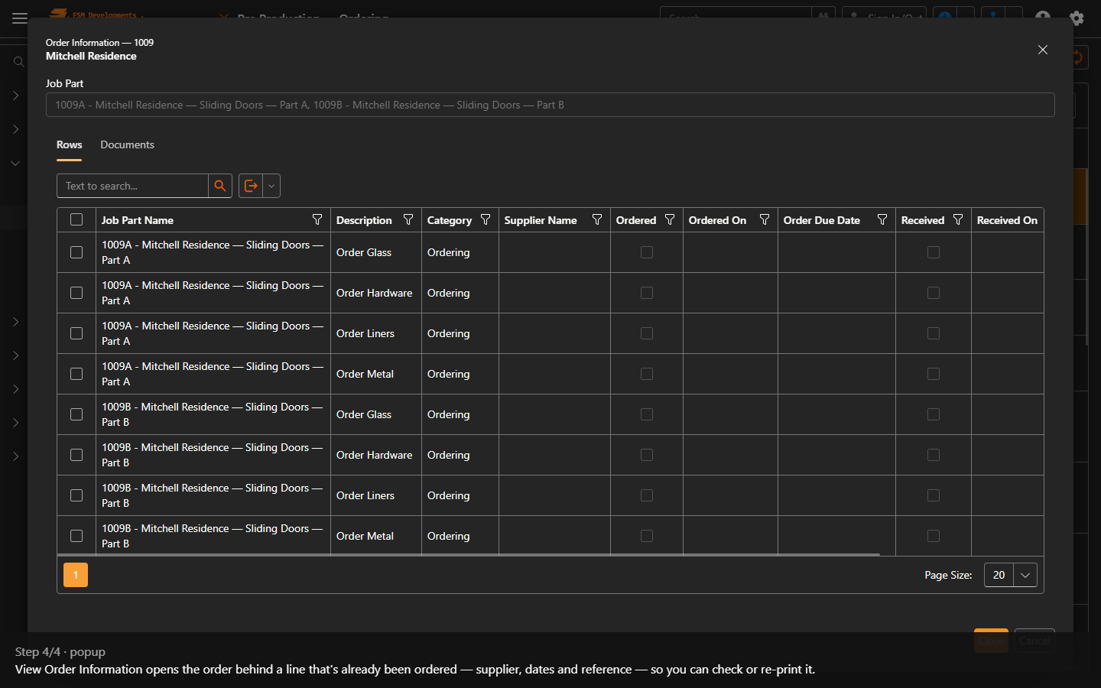
Task: Switch to the Rows tab
Action: point(69,144)
